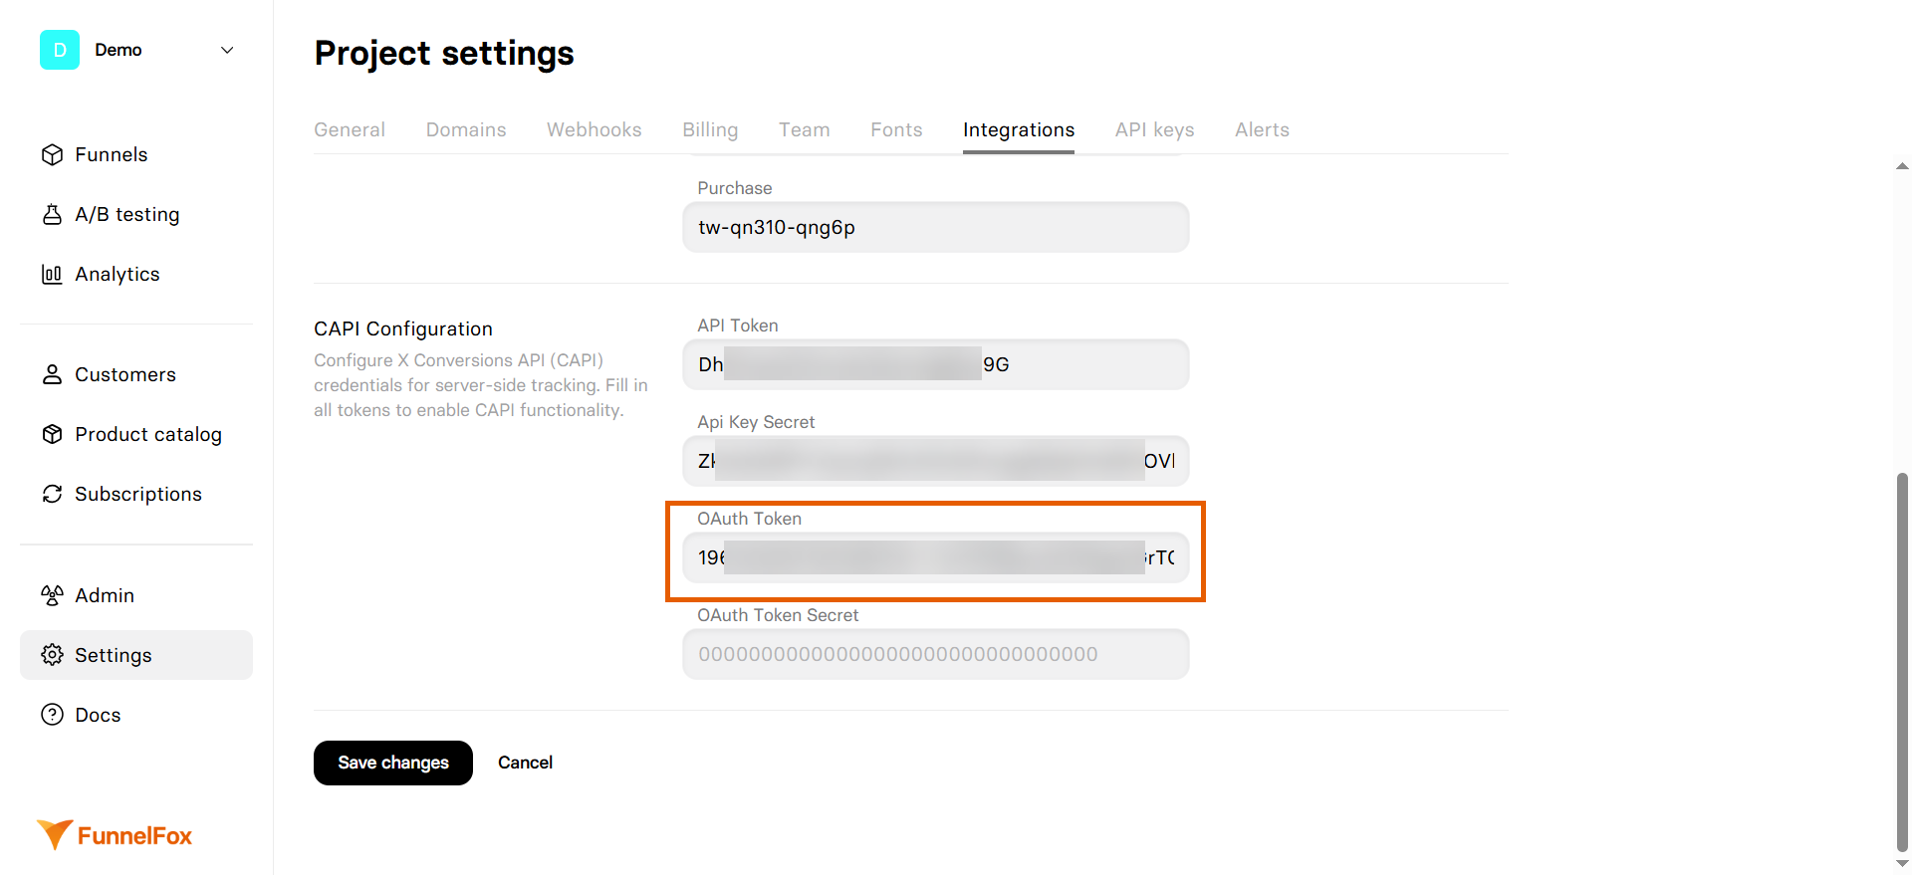
Task: Click the Settings gear icon
Action: point(52,655)
